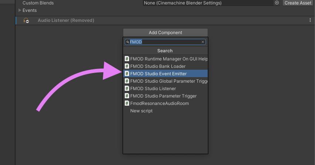Click the Audio Listener (Removed) header
The height and width of the screenshot is (165, 315).
click(66, 20)
